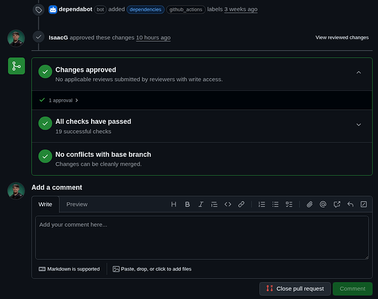Viewport: 378px width, 299px height.
Task: Insert a saved reply
Action: pos(350,205)
